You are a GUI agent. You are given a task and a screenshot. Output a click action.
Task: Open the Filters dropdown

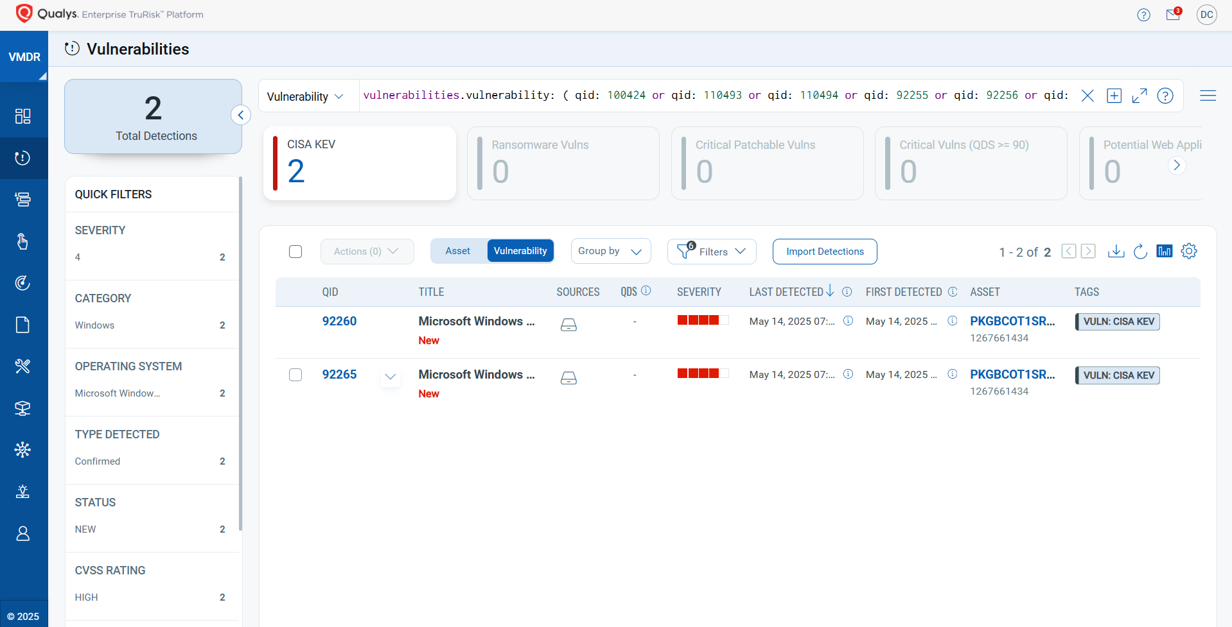pos(712,252)
